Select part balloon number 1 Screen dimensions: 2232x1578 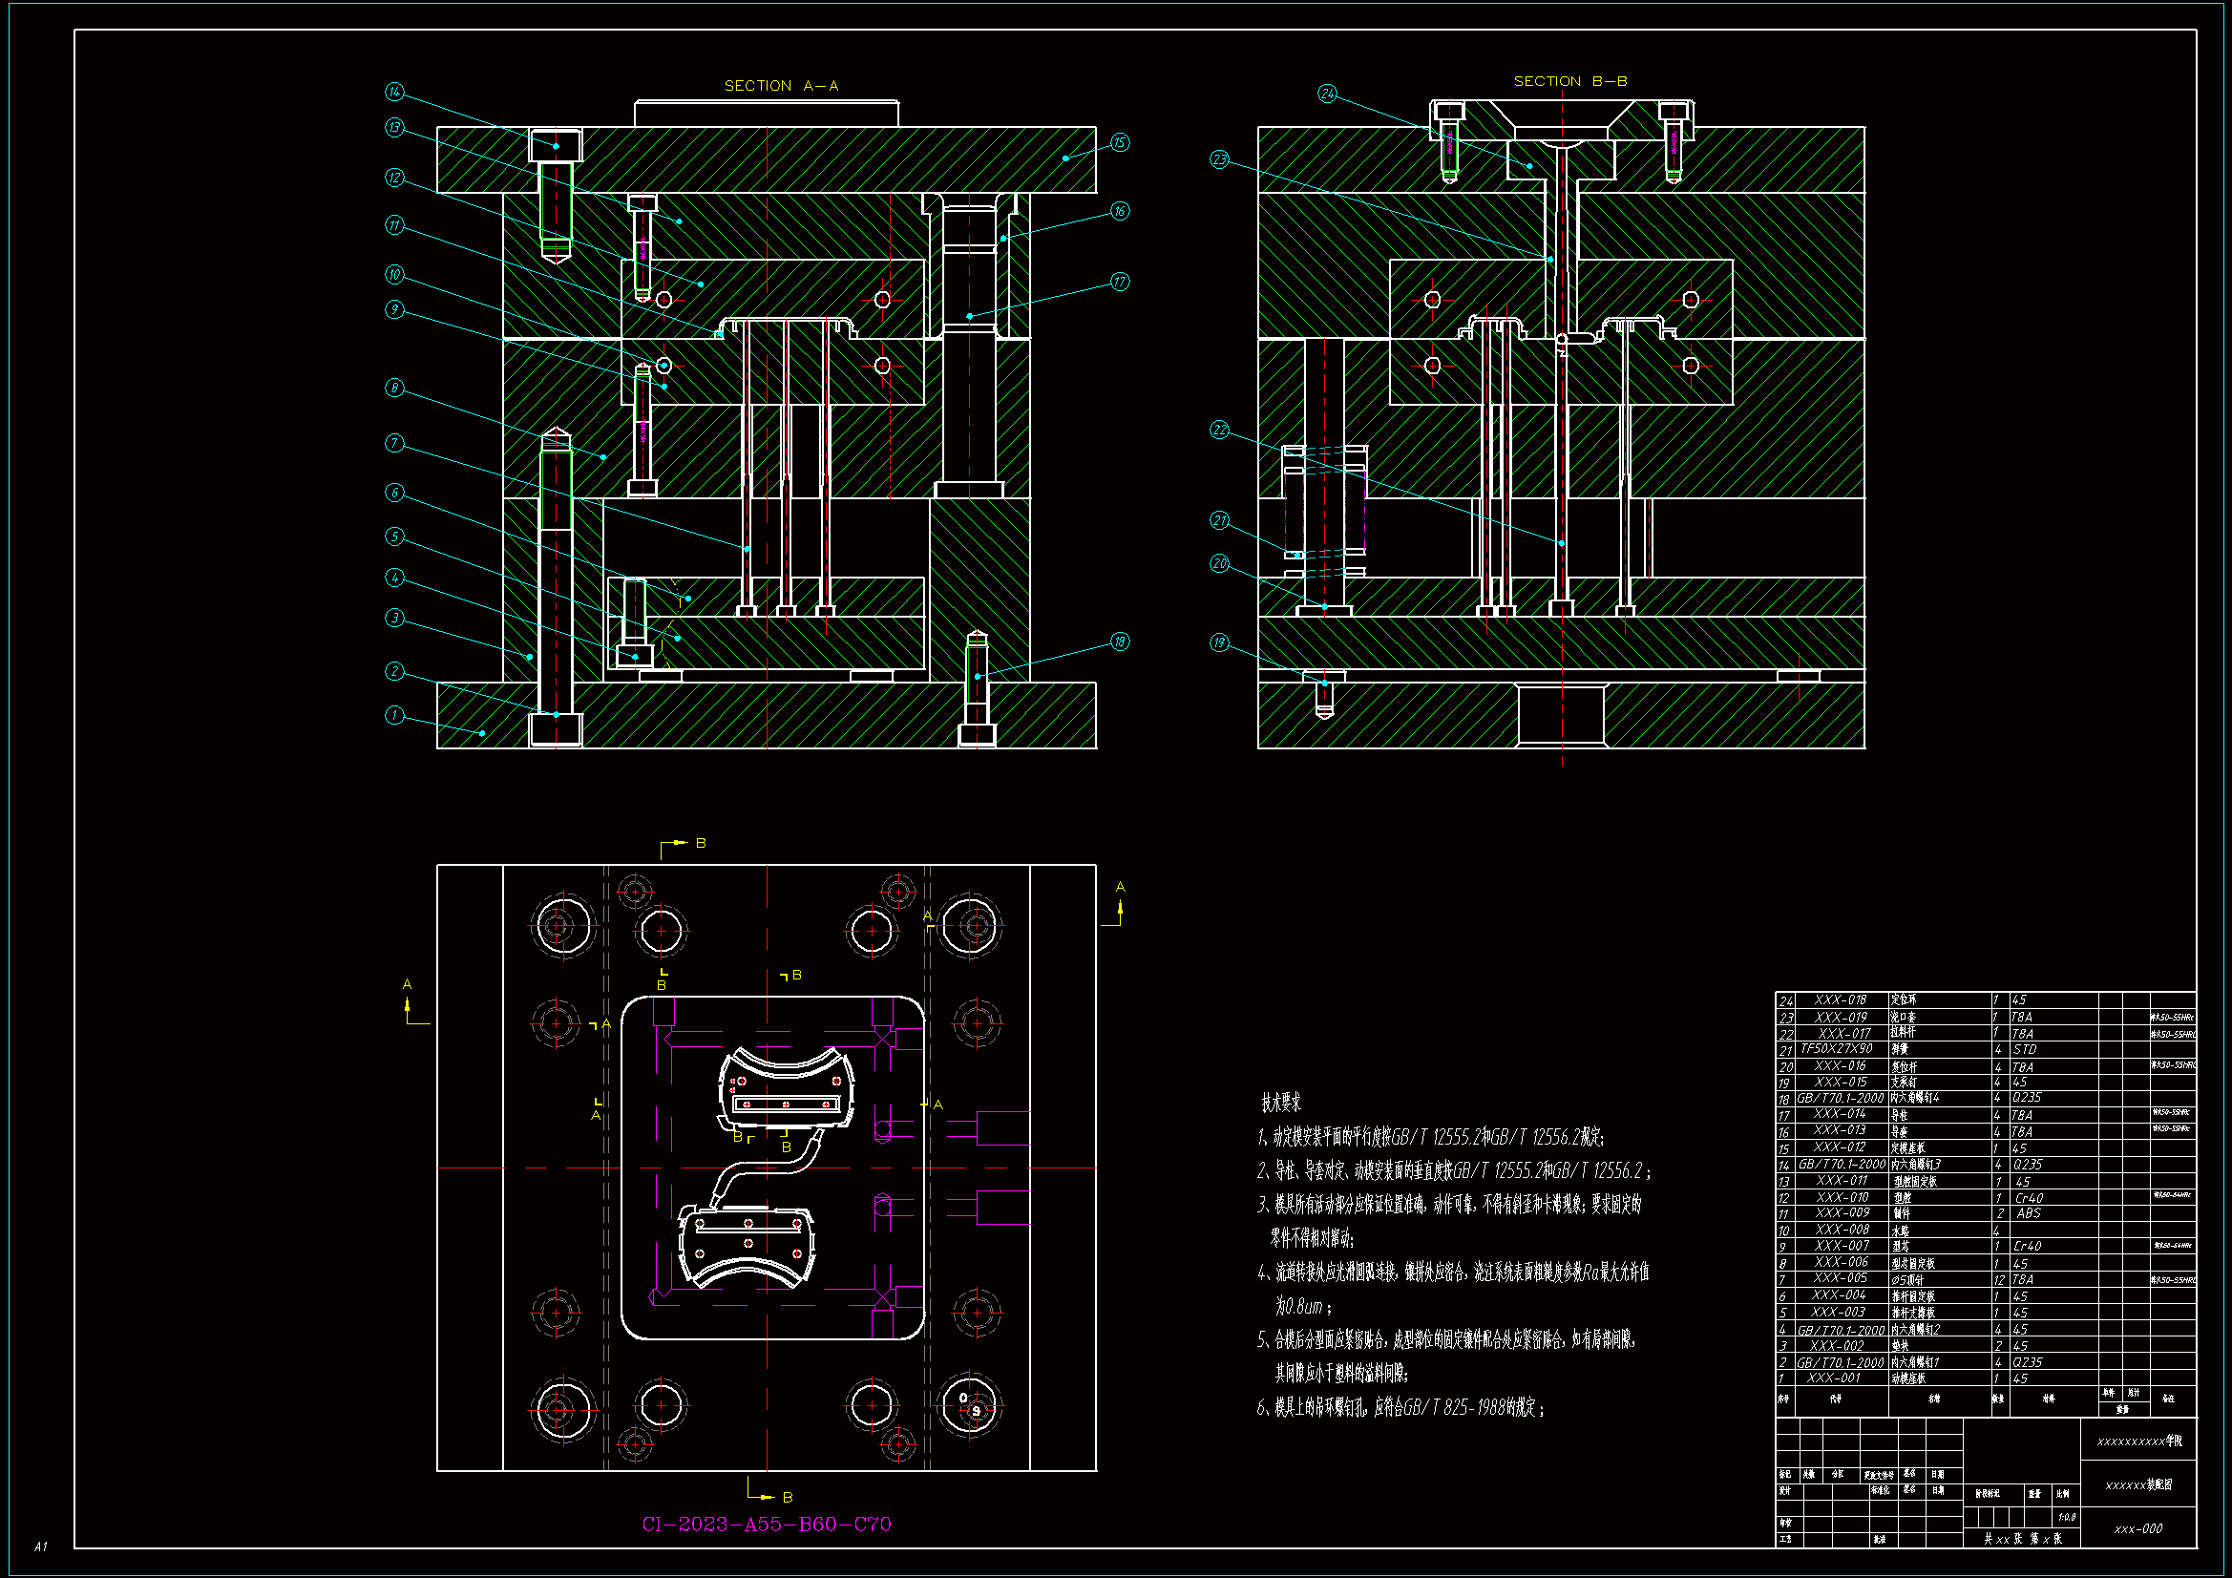pyautogui.click(x=393, y=716)
